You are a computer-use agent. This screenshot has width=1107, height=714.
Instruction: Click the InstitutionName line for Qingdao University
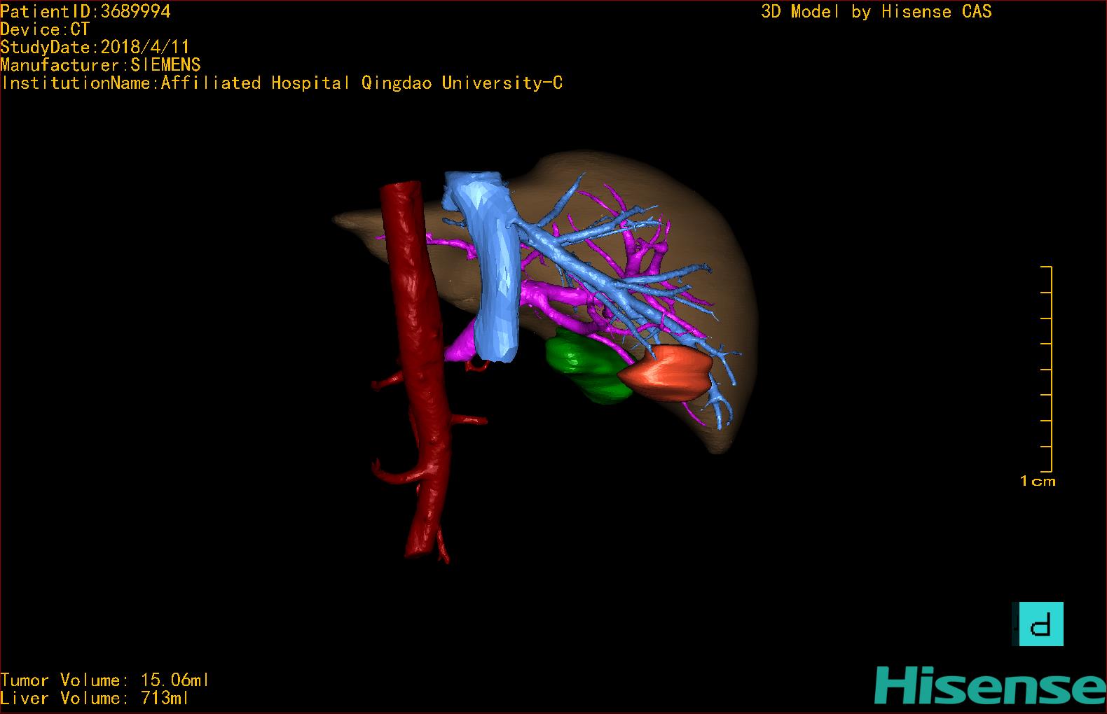point(282,83)
